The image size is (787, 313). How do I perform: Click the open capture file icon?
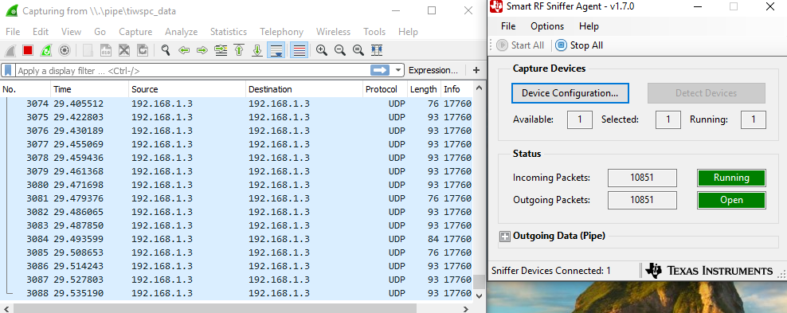[88, 50]
